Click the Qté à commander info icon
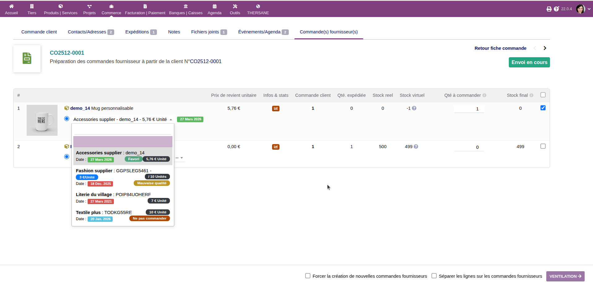Image resolution: width=593 pixels, height=287 pixels. (x=484, y=96)
